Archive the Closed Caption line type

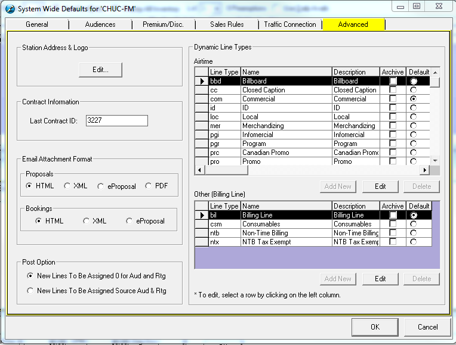tap(392, 90)
